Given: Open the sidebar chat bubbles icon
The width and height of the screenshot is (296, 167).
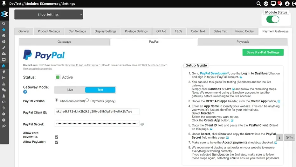Looking at the screenshot, I should point(4,90).
